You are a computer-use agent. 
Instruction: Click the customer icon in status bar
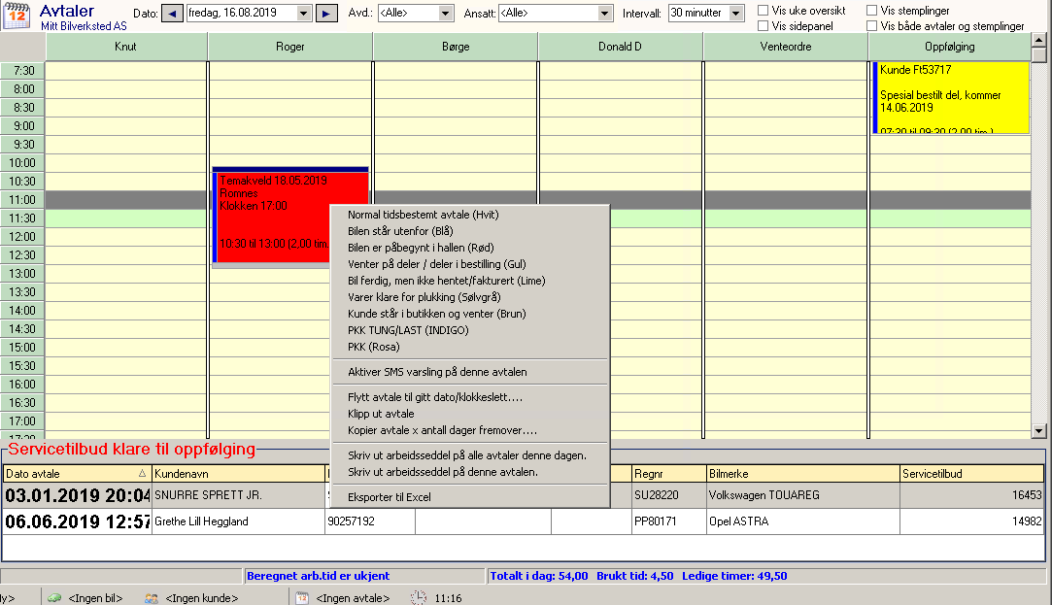point(152,597)
